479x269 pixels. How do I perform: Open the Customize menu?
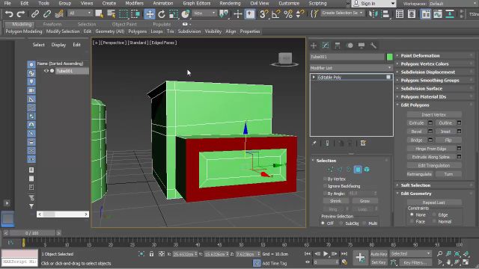click(x=289, y=3)
